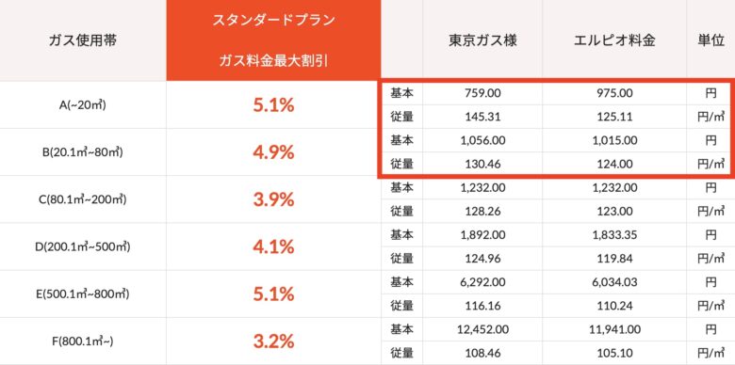Click the エルピオ料金 column header
Screen dimensions: 735x365
pos(614,40)
